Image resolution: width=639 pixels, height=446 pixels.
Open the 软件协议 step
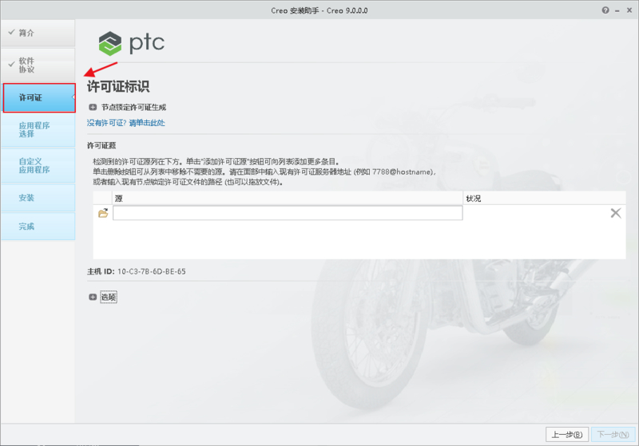38,65
